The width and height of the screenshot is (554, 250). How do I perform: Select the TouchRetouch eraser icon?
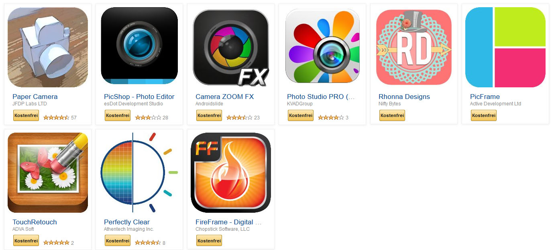(x=48, y=172)
